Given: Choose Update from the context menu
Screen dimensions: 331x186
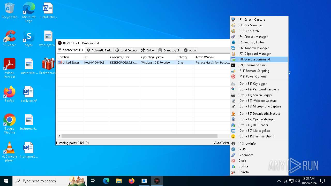Looking at the screenshot, I should click(259, 166).
